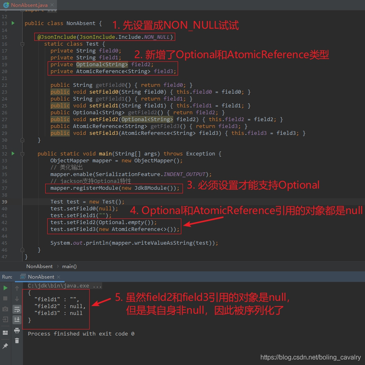Viewport: 365px width, 365px height.
Task: Pin the Run tab with the pin icon
Action: coord(5,346)
